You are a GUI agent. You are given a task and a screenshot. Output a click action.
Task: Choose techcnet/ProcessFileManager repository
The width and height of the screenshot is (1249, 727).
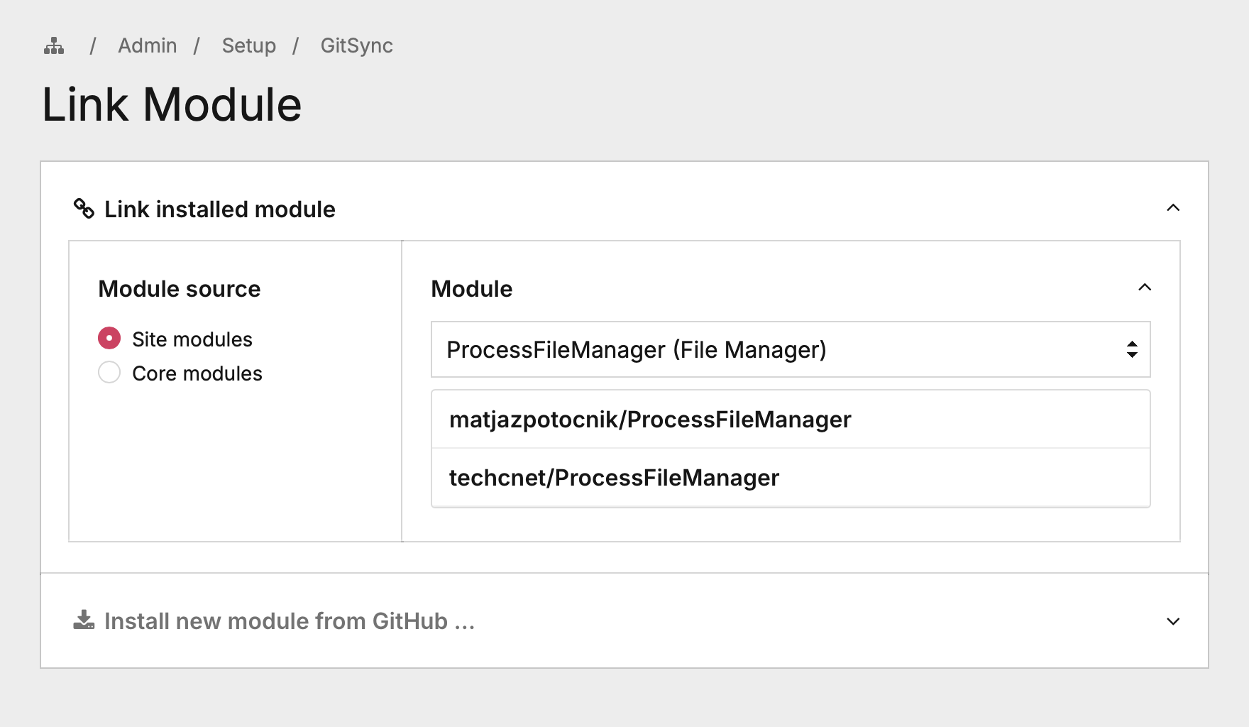click(x=614, y=478)
